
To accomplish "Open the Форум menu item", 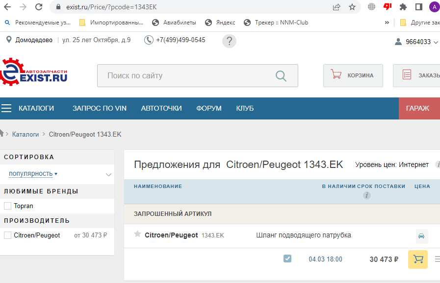I will (209, 108).
